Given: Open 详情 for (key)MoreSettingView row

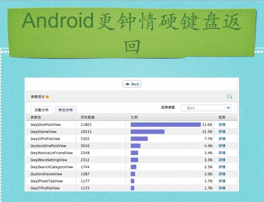Looking at the screenshot, I should click(x=222, y=160).
